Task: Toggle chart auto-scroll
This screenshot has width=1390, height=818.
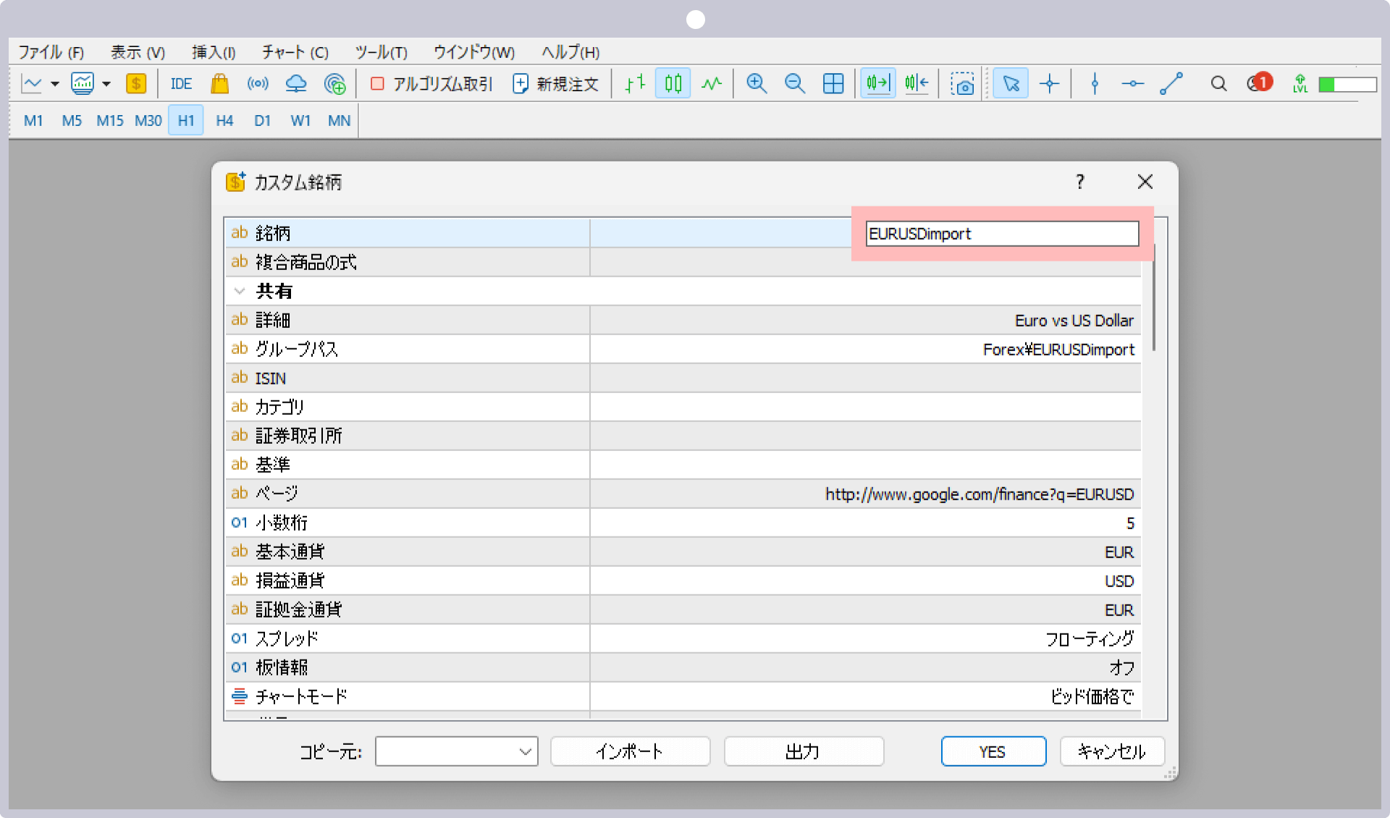Action: 878,84
